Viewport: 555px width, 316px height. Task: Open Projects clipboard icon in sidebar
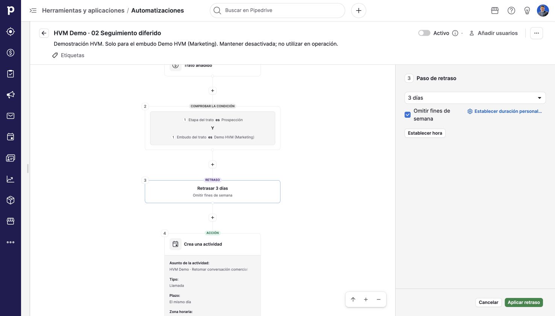pyautogui.click(x=11, y=74)
